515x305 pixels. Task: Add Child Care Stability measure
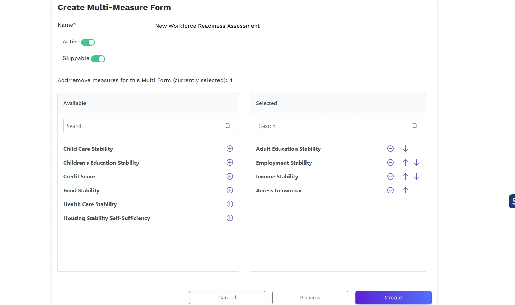pyautogui.click(x=230, y=149)
